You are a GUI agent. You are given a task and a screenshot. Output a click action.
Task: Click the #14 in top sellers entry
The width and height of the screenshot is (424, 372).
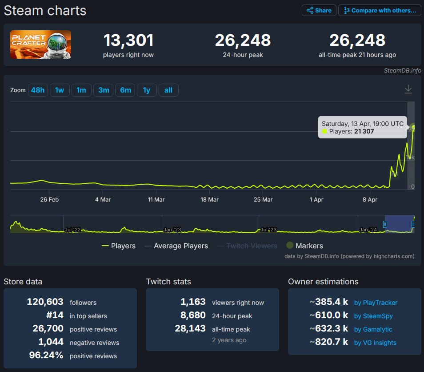pos(76,315)
